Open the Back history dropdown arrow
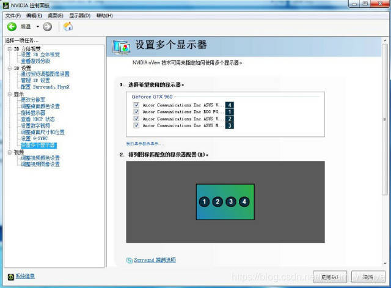The height and width of the screenshot is (288, 391). click(38, 26)
